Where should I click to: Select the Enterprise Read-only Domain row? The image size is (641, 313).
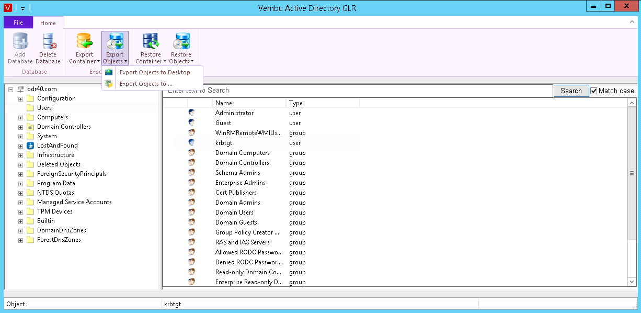click(x=266, y=282)
